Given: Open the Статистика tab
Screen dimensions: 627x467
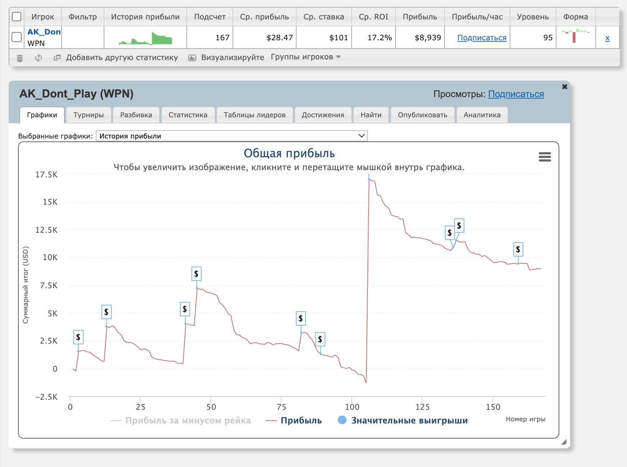Looking at the screenshot, I should [x=188, y=115].
